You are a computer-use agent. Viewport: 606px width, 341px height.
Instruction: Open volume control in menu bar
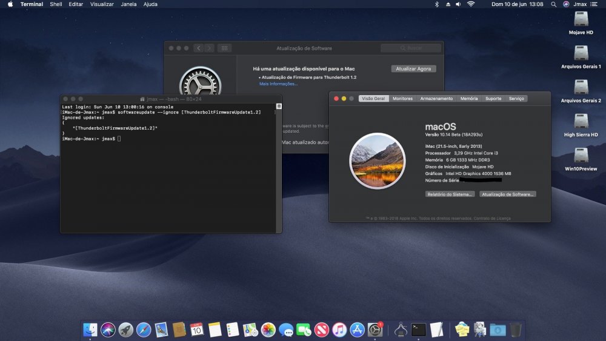tap(458, 4)
